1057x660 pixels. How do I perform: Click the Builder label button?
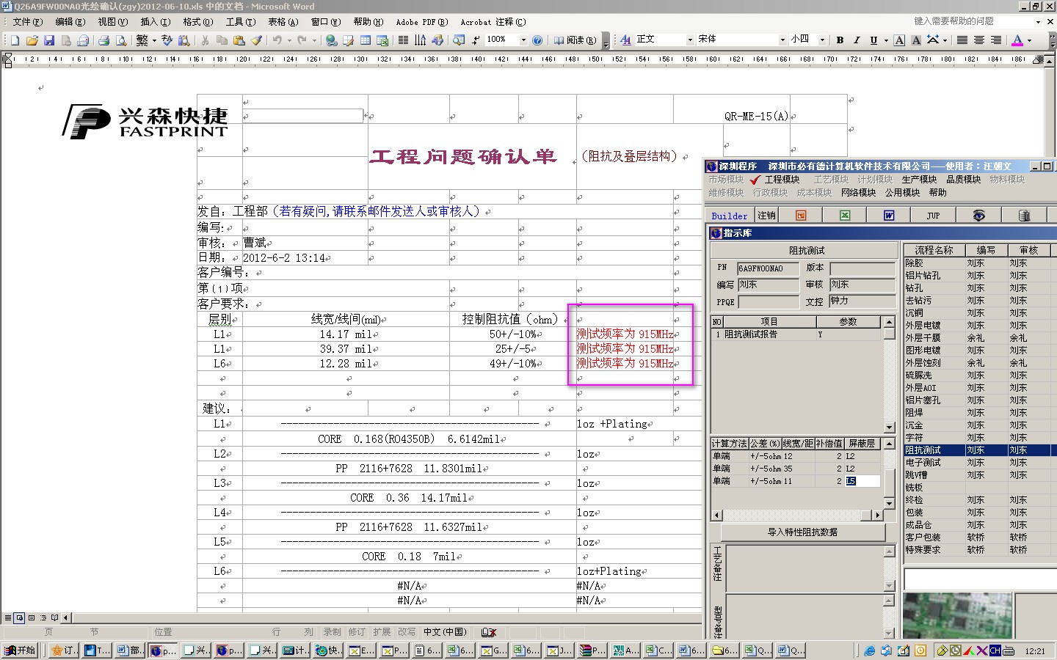[x=730, y=216]
